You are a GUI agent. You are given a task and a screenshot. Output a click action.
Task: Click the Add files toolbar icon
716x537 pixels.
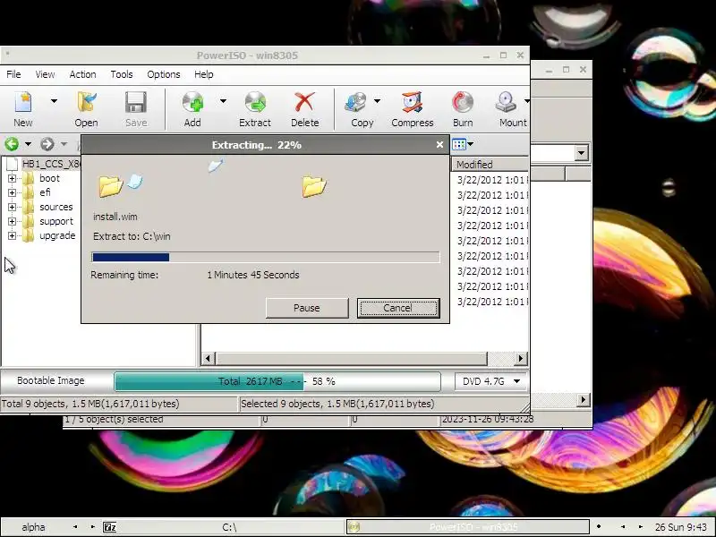[192, 109]
